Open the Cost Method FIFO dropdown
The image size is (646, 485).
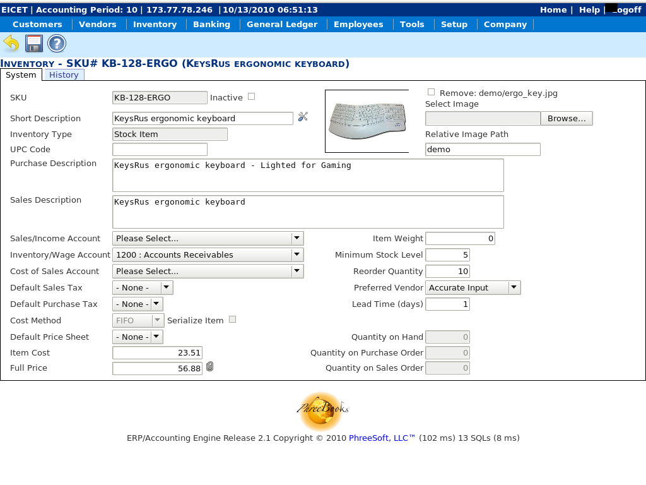pyautogui.click(x=138, y=320)
